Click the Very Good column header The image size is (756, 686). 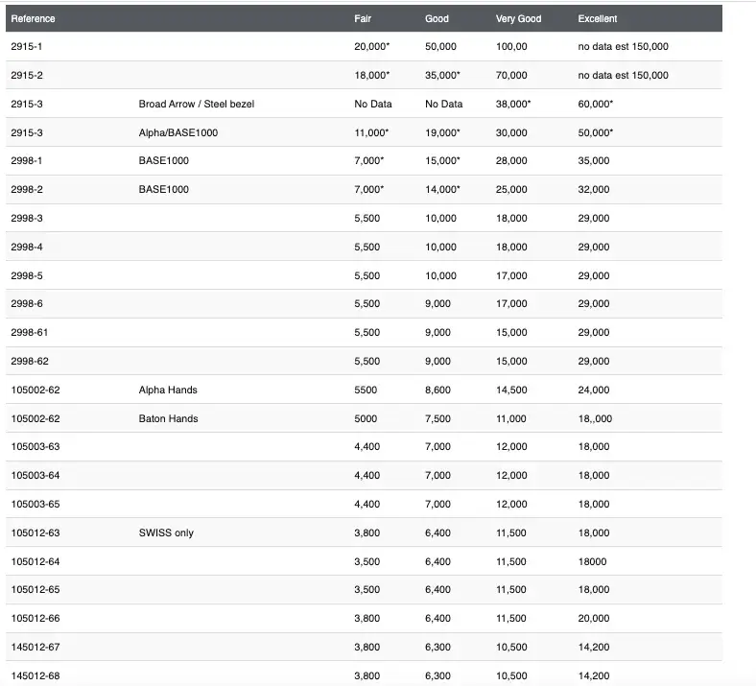[x=518, y=18]
